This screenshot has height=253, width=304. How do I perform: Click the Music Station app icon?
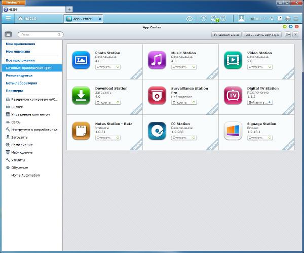157,60
